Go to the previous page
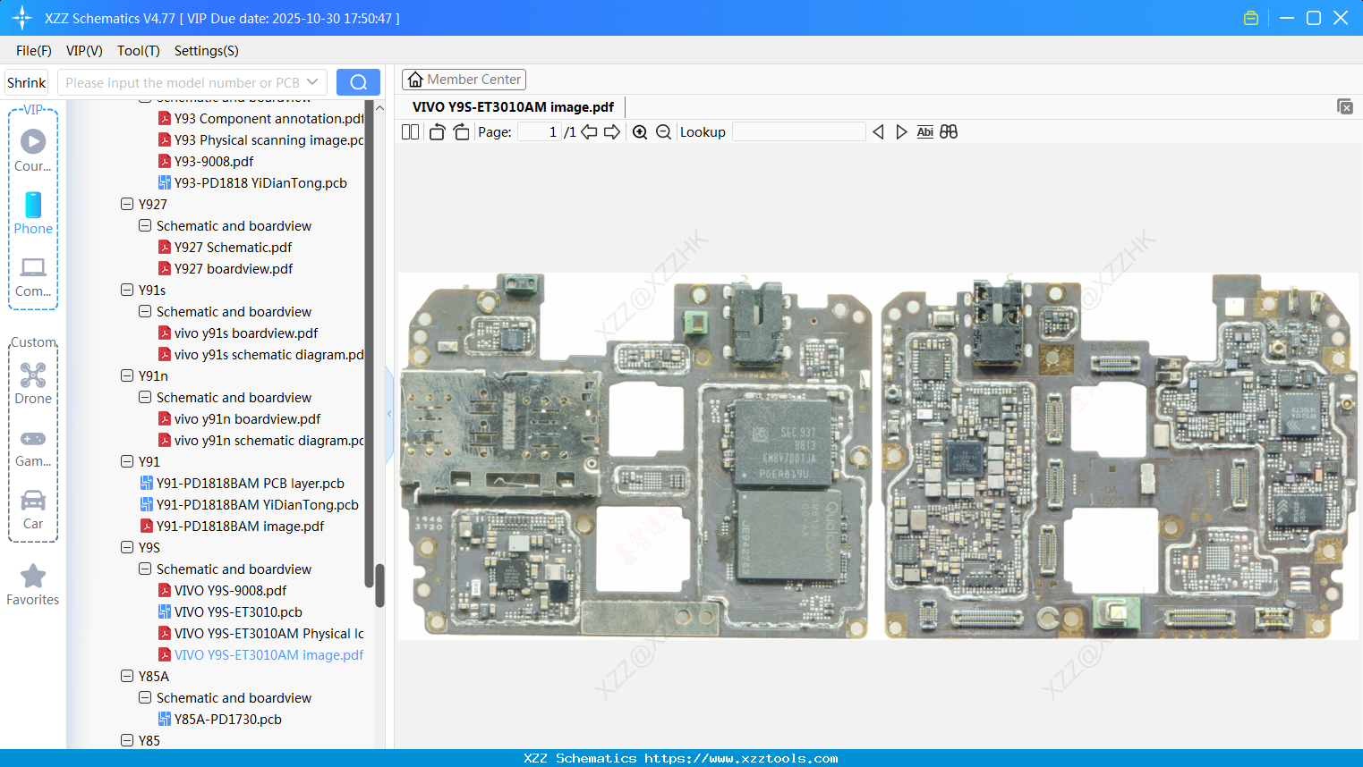This screenshot has width=1363, height=767. 589,131
